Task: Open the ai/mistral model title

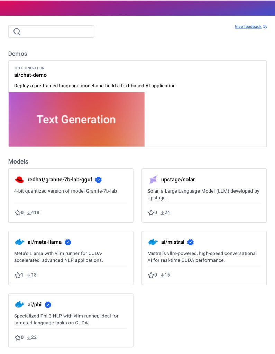Action: pos(173,242)
